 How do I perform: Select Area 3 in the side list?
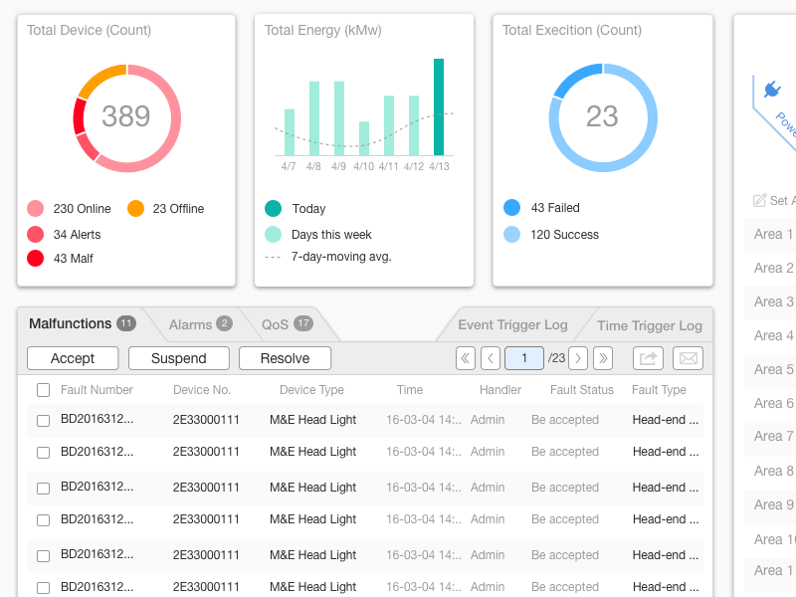point(773,301)
